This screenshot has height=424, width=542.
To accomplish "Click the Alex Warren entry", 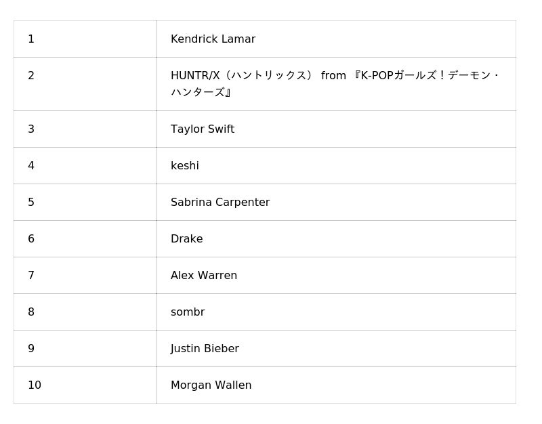I will (x=204, y=276).
